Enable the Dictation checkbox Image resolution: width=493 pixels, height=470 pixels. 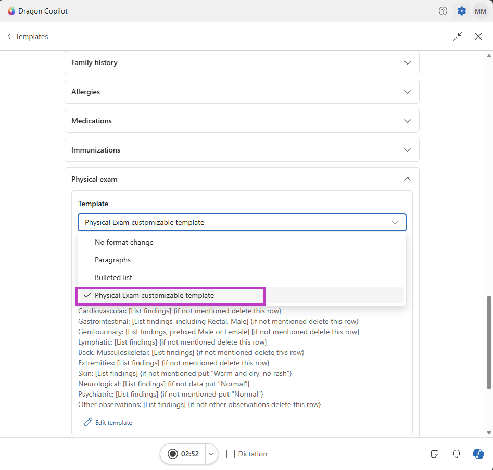(231, 454)
